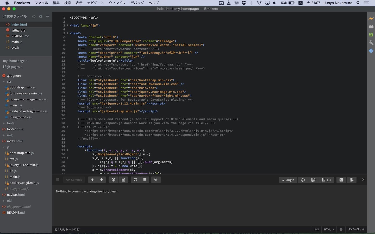
Task: Open Git settings sliders icon
Action: pos(352,180)
